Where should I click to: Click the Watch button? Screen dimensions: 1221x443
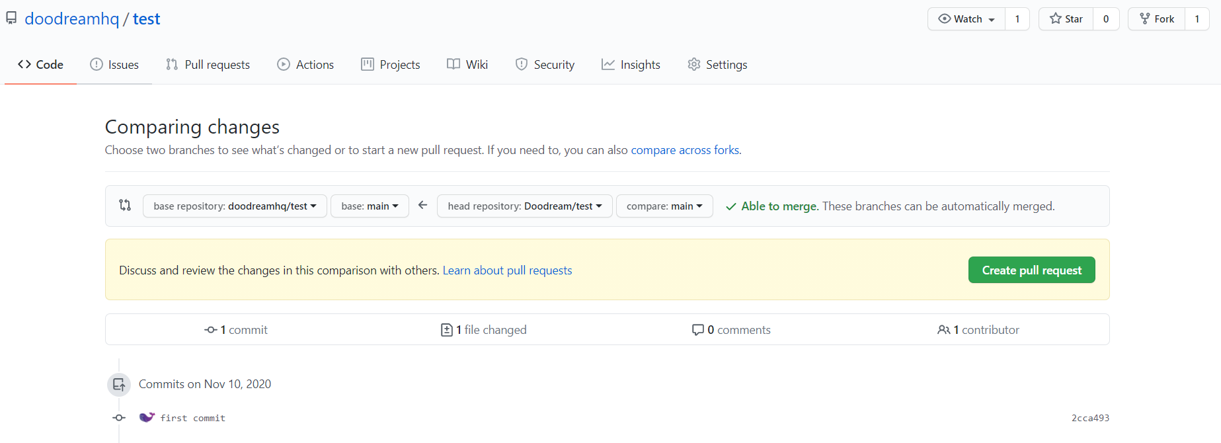966,19
